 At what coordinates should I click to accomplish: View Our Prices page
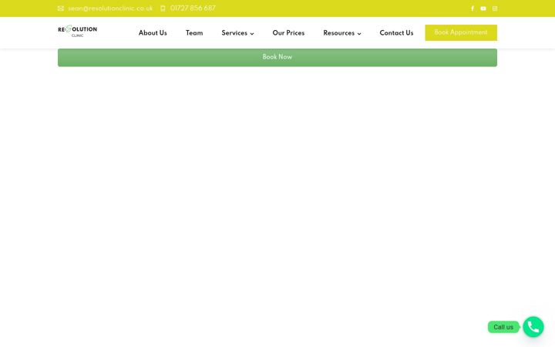pos(288,33)
